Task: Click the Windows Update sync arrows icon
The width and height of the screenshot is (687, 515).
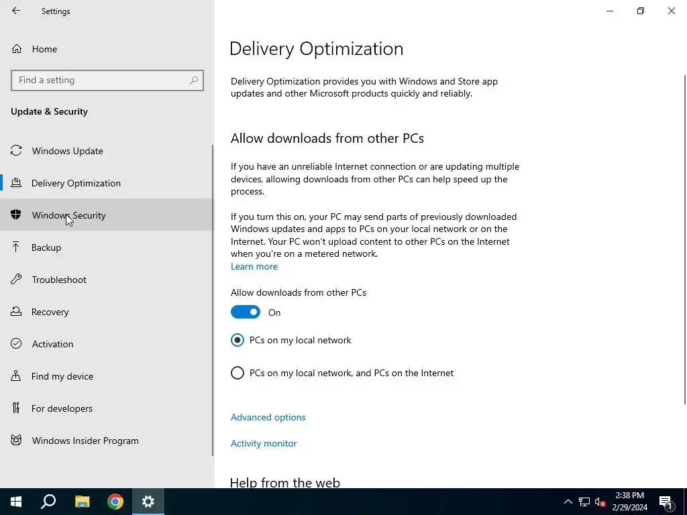Action: tap(16, 151)
